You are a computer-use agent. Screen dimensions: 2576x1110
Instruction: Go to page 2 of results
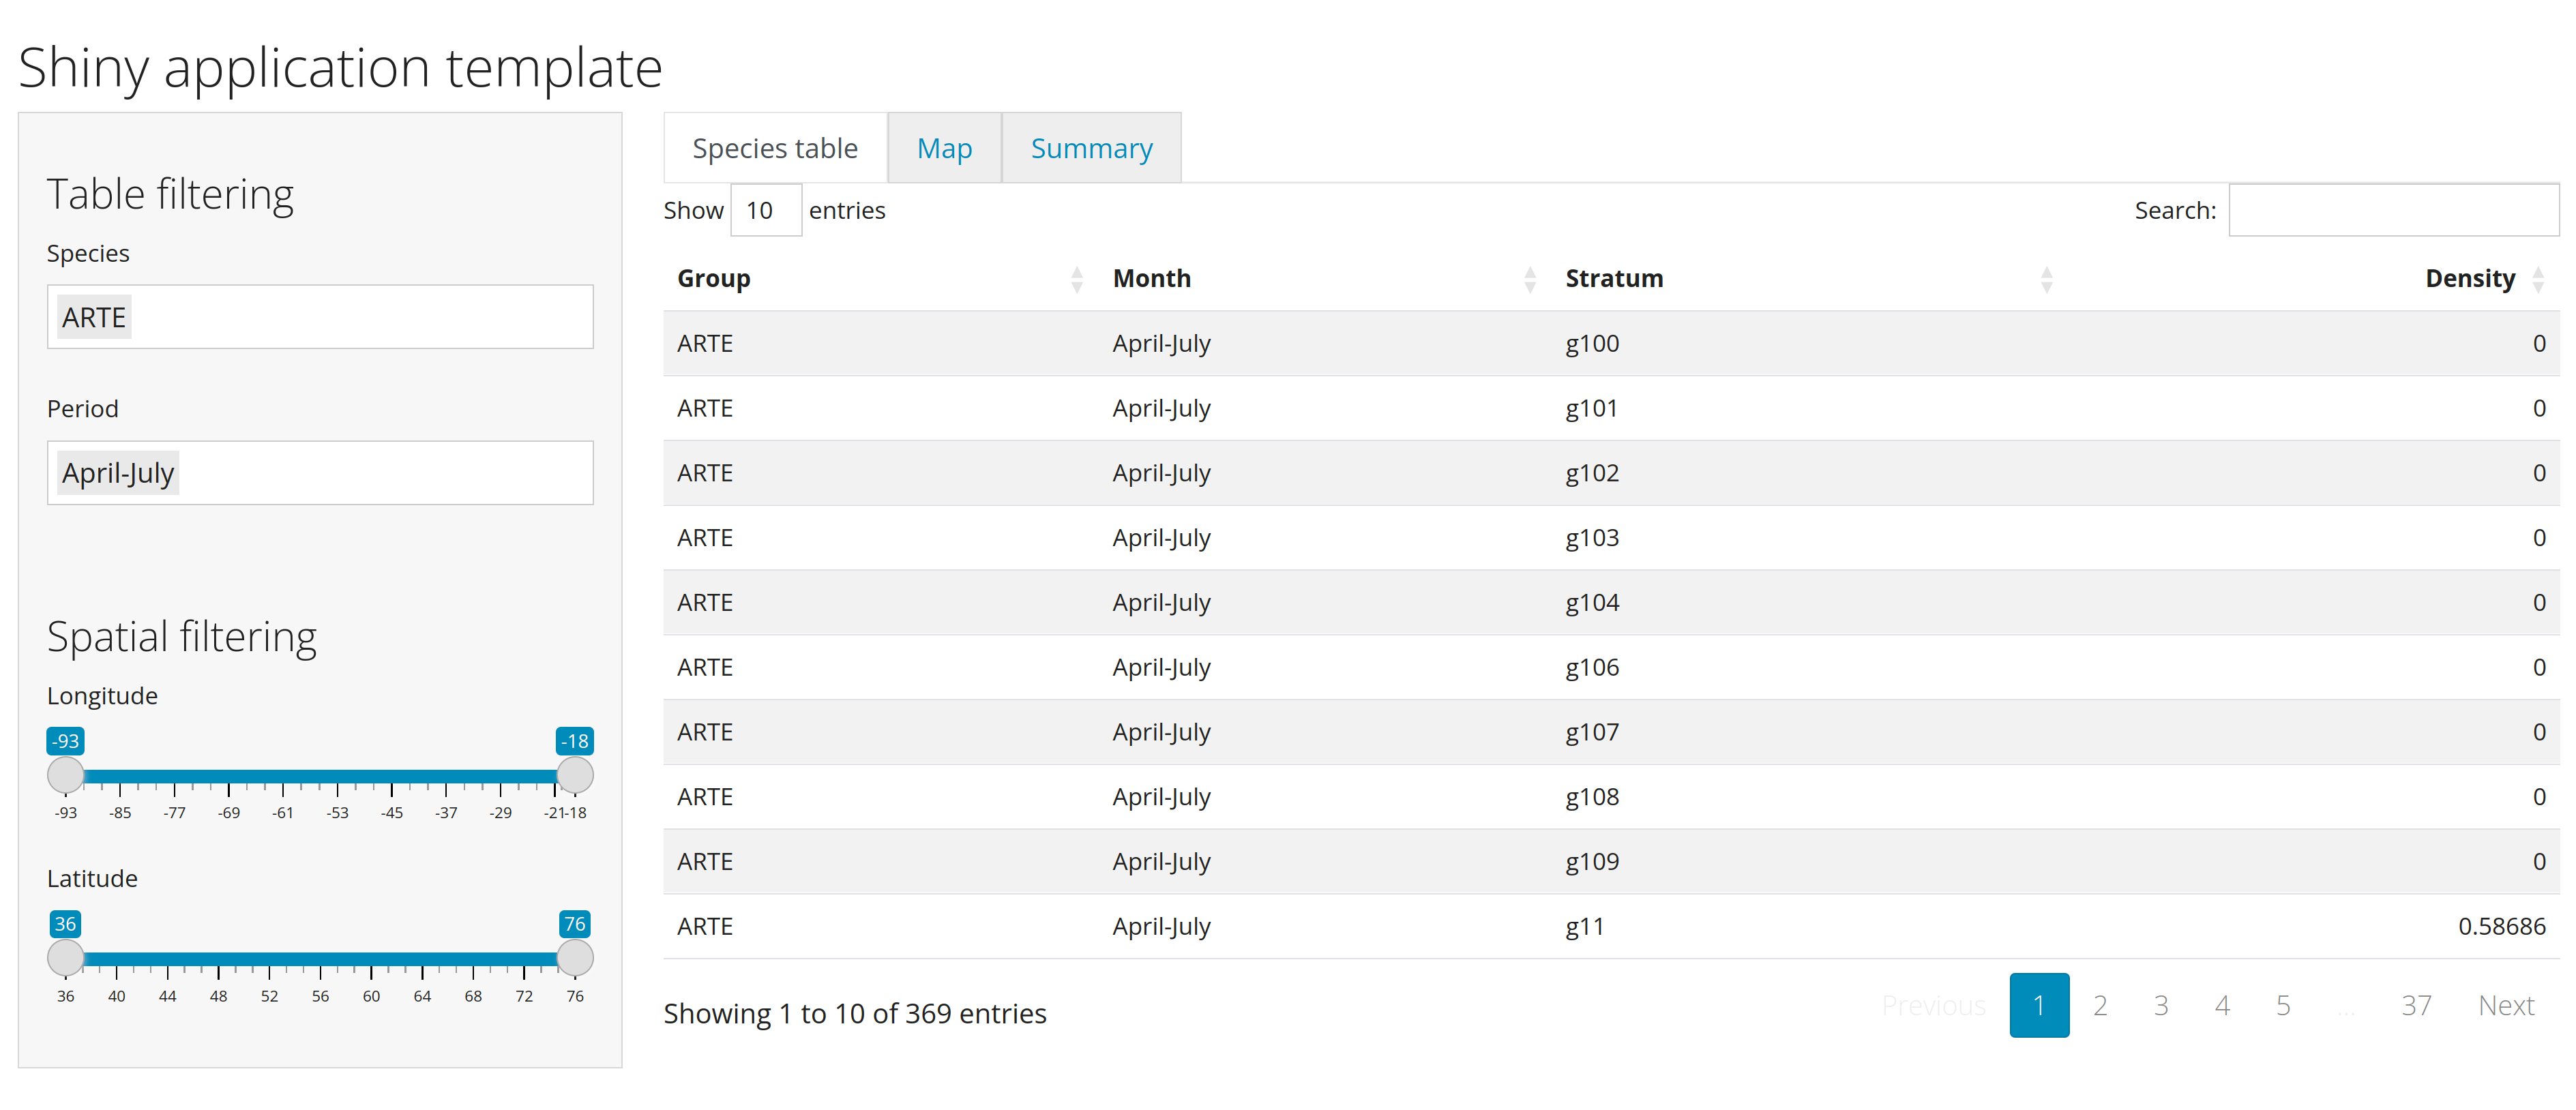[x=2100, y=1005]
